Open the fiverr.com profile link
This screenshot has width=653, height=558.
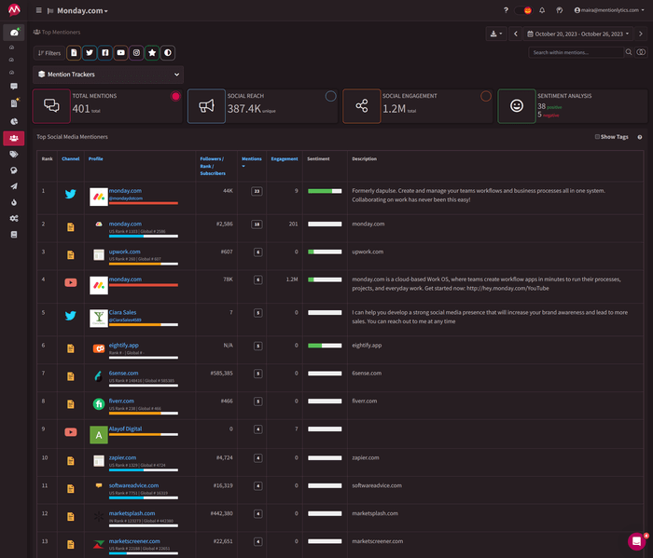click(121, 401)
